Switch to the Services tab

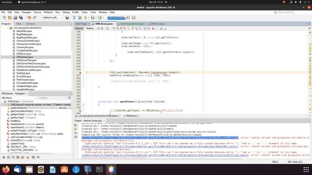click(30, 24)
